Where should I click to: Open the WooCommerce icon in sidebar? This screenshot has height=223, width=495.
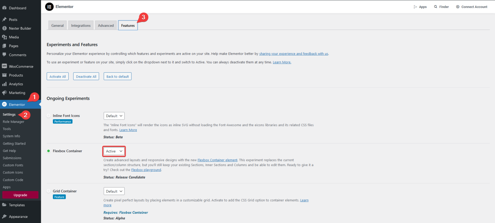coord(5,66)
